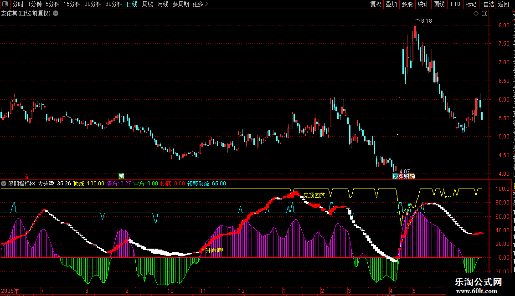Click the 多股 multi-stock button
Screen dimensions: 515x296
(407, 4)
